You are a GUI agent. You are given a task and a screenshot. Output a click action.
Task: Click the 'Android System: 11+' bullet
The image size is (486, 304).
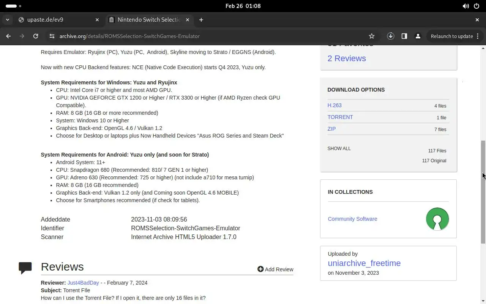pos(80,162)
